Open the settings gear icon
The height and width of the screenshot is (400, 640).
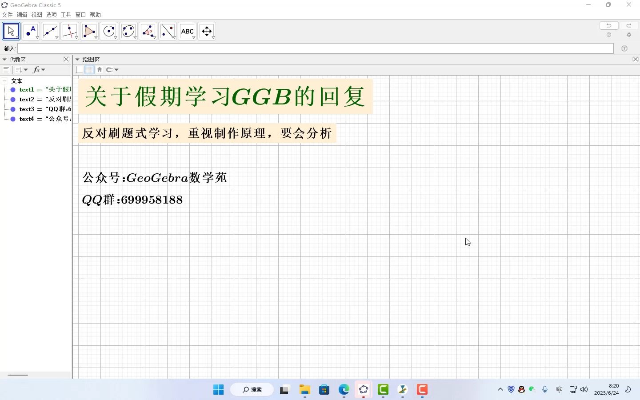point(628,35)
